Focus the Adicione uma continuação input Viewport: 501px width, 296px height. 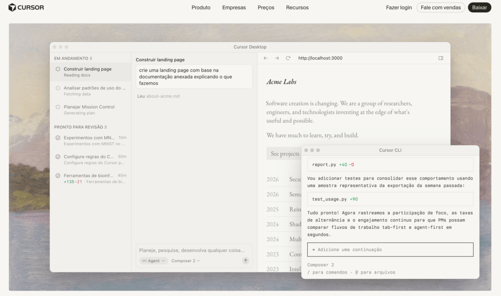(x=390, y=250)
